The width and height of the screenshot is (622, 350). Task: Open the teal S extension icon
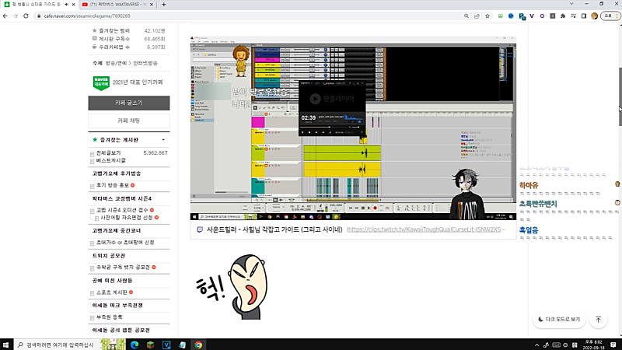[x=522, y=16]
